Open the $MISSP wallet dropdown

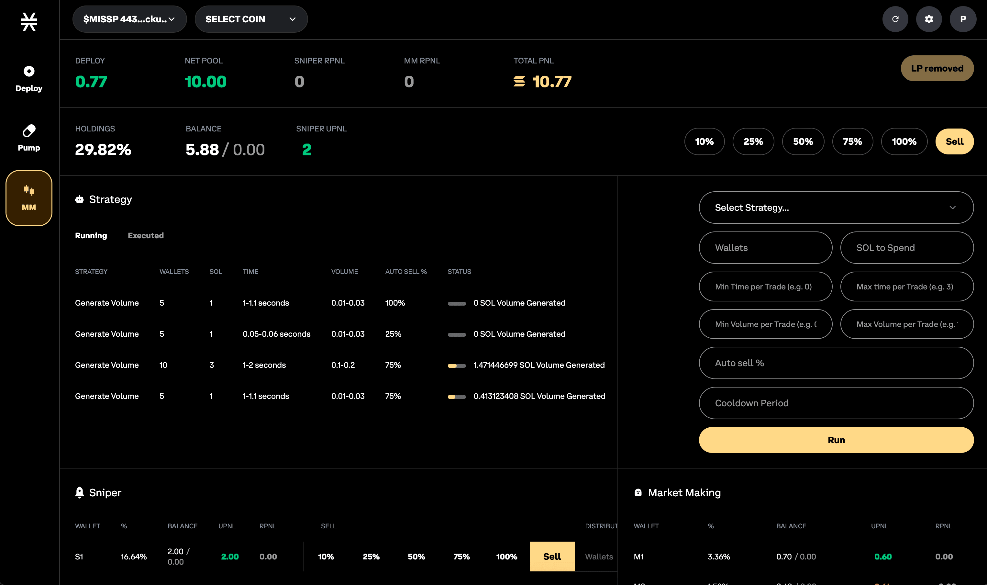pyautogui.click(x=129, y=19)
